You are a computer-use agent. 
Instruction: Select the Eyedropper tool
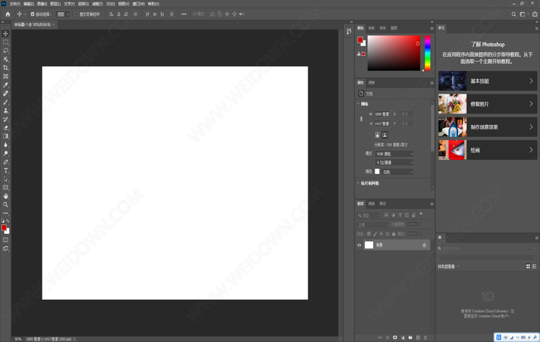(x=6, y=85)
